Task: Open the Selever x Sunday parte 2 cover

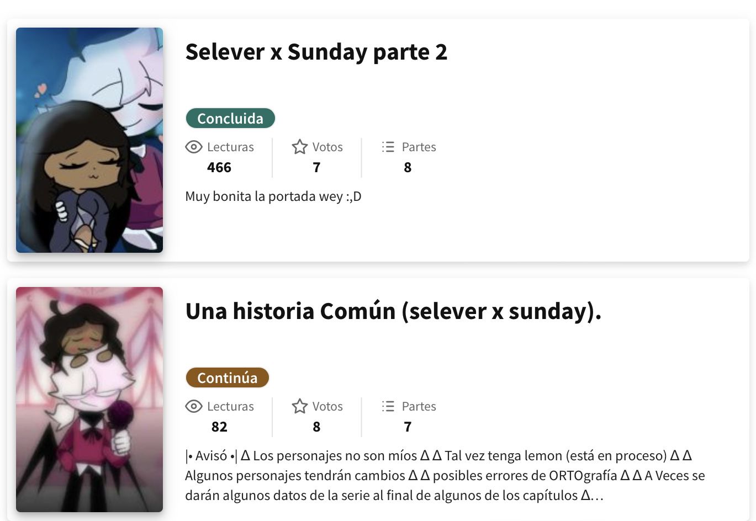Action: [89, 140]
